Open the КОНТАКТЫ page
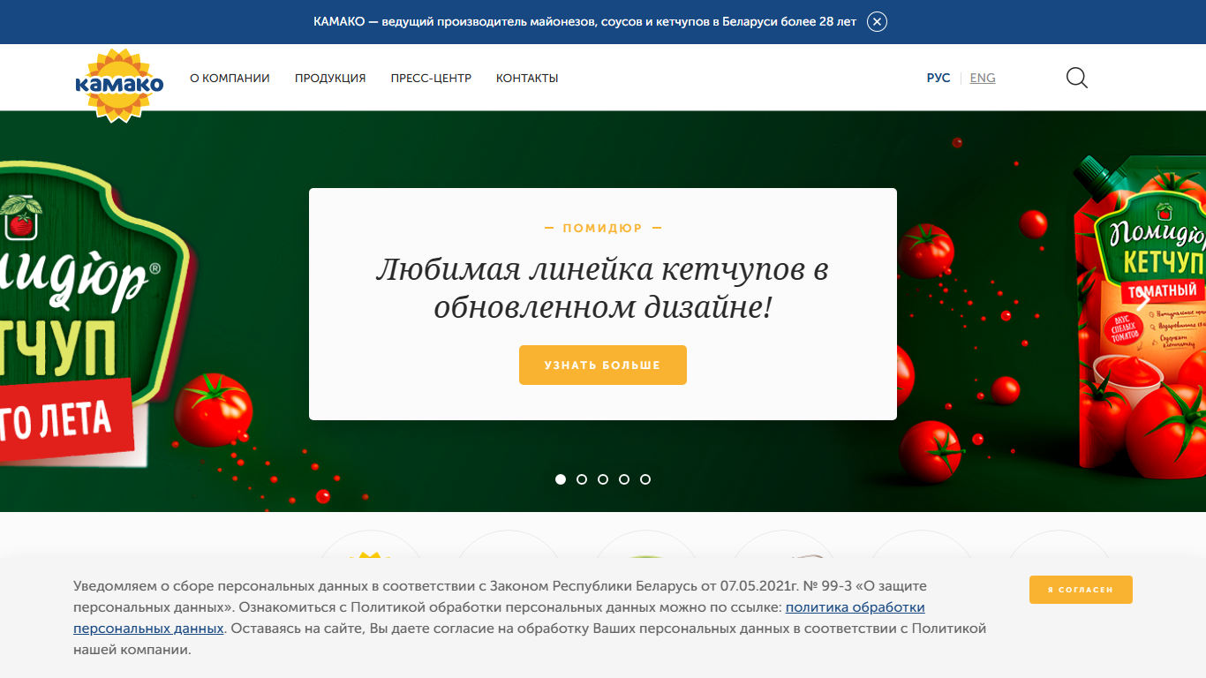The height and width of the screenshot is (678, 1206). 527,78
